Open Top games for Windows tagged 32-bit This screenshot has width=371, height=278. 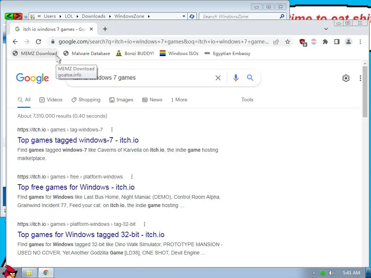click(91, 235)
